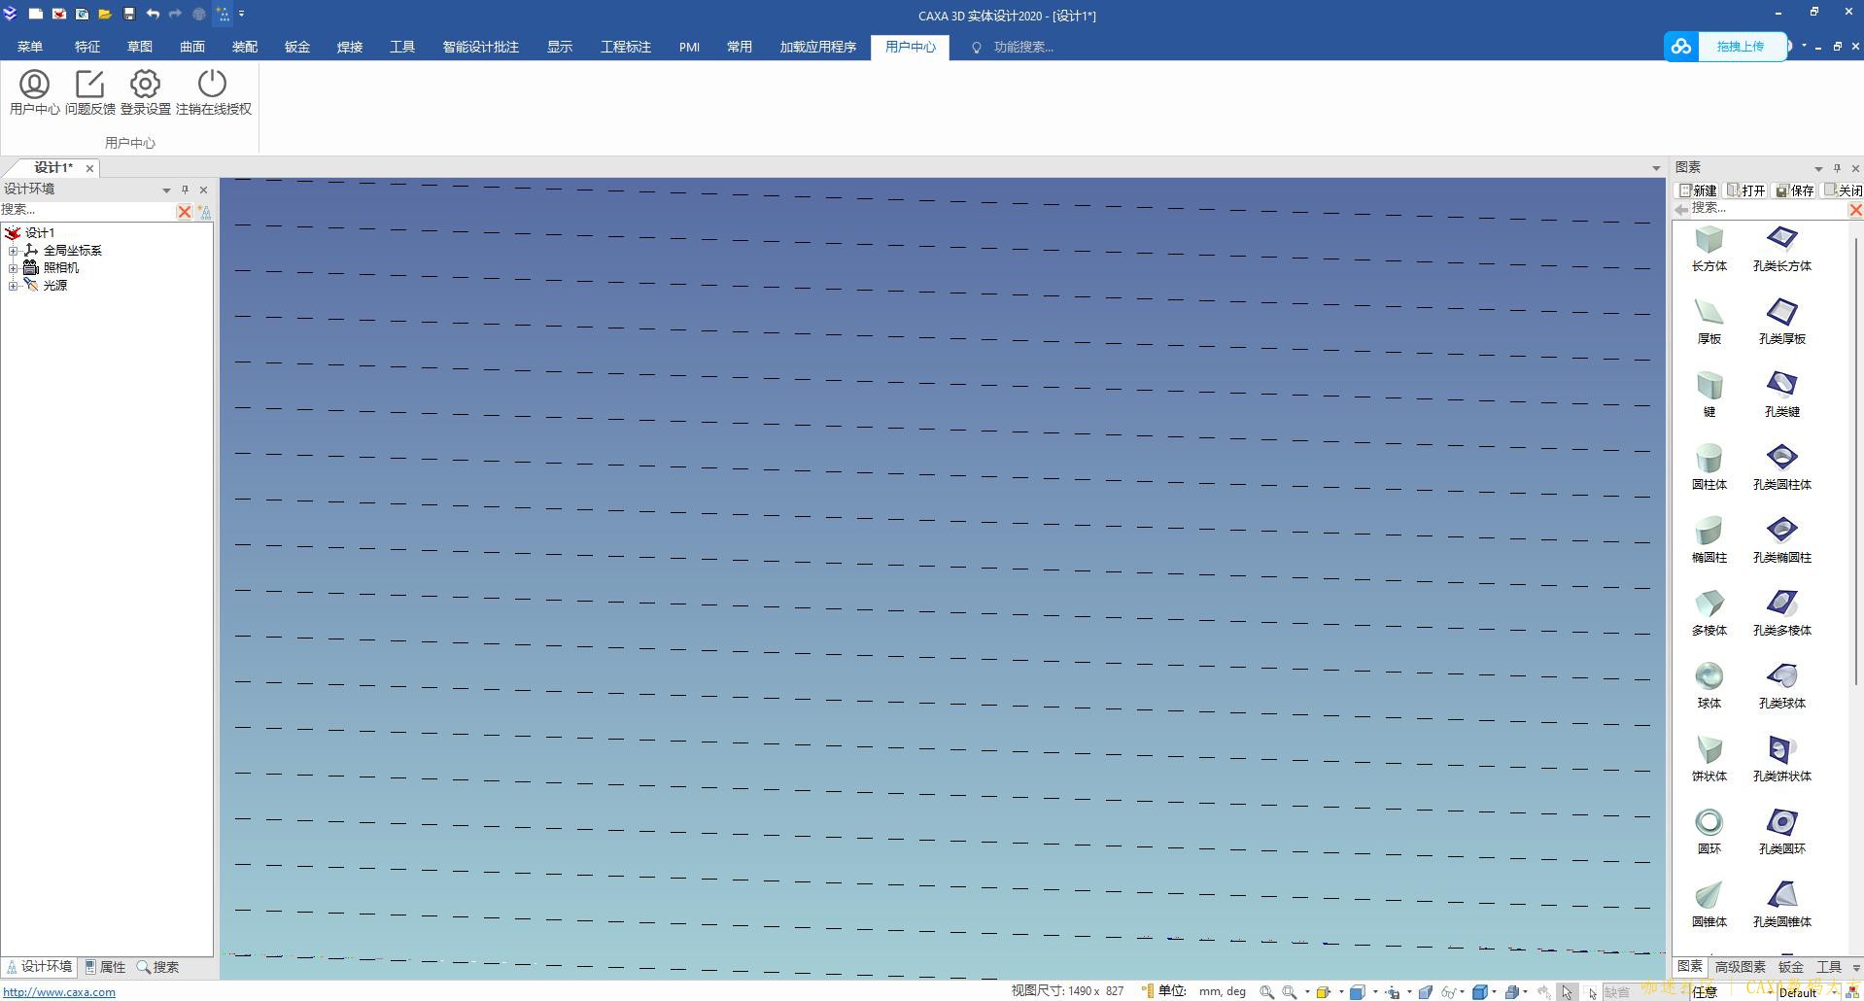Screen dimensions: 1864x1001
Task: Expand the 全局坐标系 tree node
Action: (13, 251)
